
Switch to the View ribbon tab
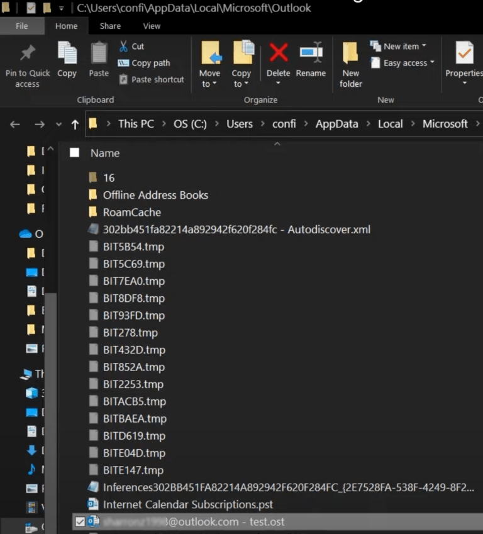pos(152,26)
